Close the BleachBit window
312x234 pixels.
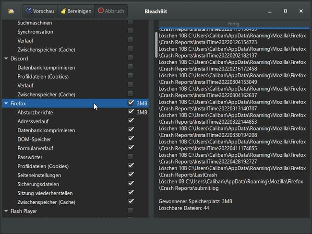pos(301,11)
